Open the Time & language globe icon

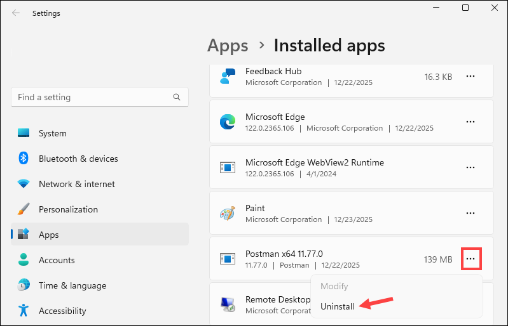click(24, 285)
